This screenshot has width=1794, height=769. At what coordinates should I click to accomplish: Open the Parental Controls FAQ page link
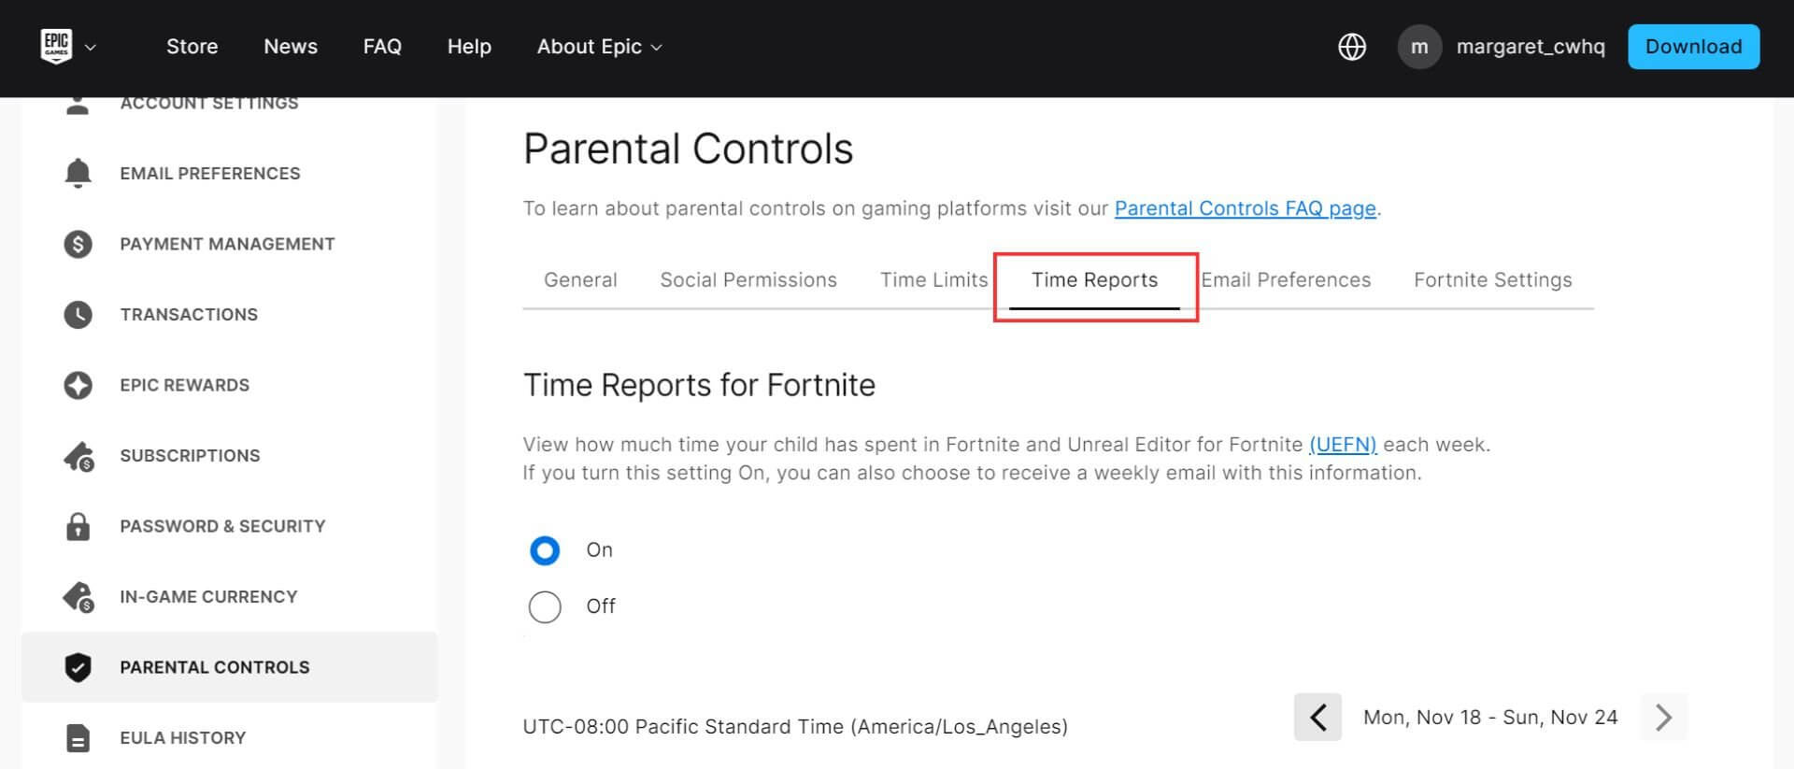[x=1245, y=208]
